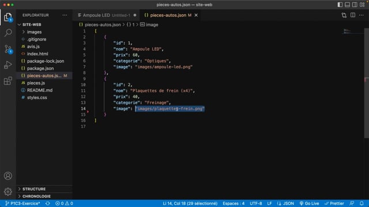Open the Accounts menu icon
The image size is (369, 207).
8,176
